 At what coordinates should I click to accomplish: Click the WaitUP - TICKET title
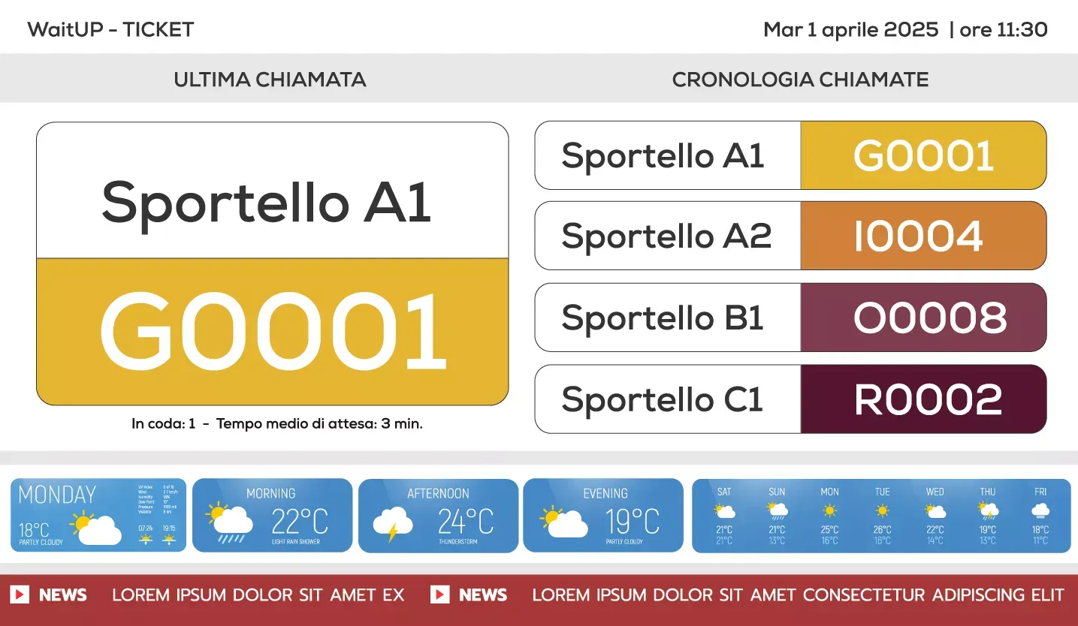(x=111, y=30)
